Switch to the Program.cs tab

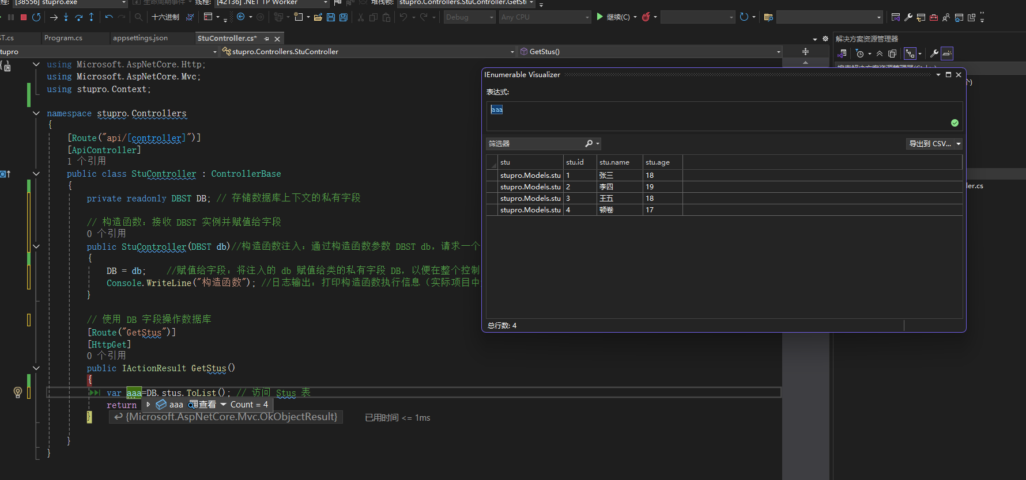63,38
